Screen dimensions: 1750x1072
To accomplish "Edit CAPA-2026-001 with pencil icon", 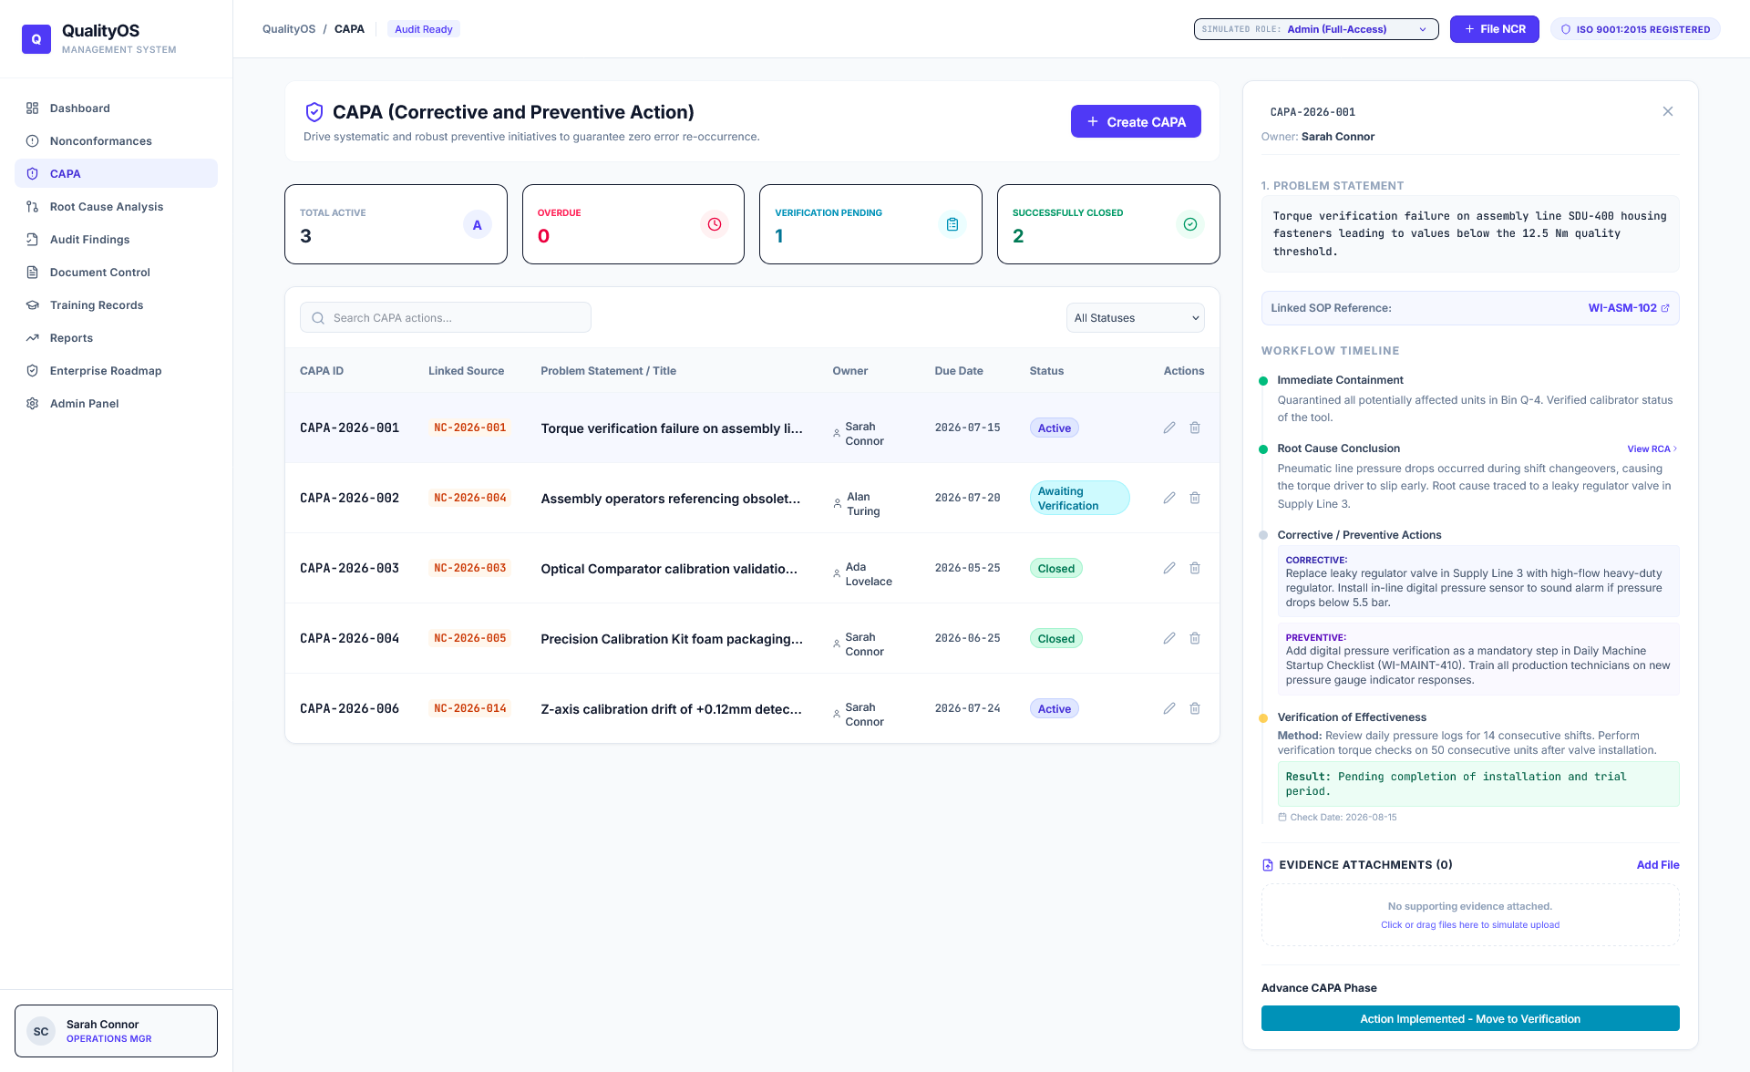I will (x=1169, y=428).
